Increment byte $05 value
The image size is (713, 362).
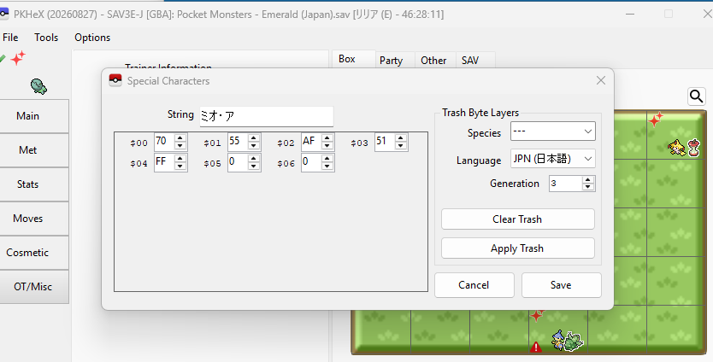(x=254, y=159)
